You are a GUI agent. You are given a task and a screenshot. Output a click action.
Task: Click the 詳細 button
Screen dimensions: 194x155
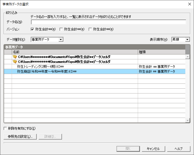(50, 137)
